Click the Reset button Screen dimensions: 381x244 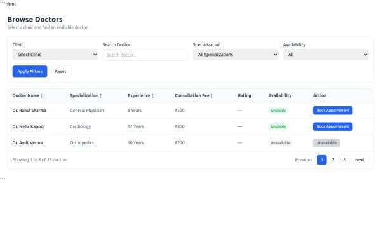click(x=60, y=71)
